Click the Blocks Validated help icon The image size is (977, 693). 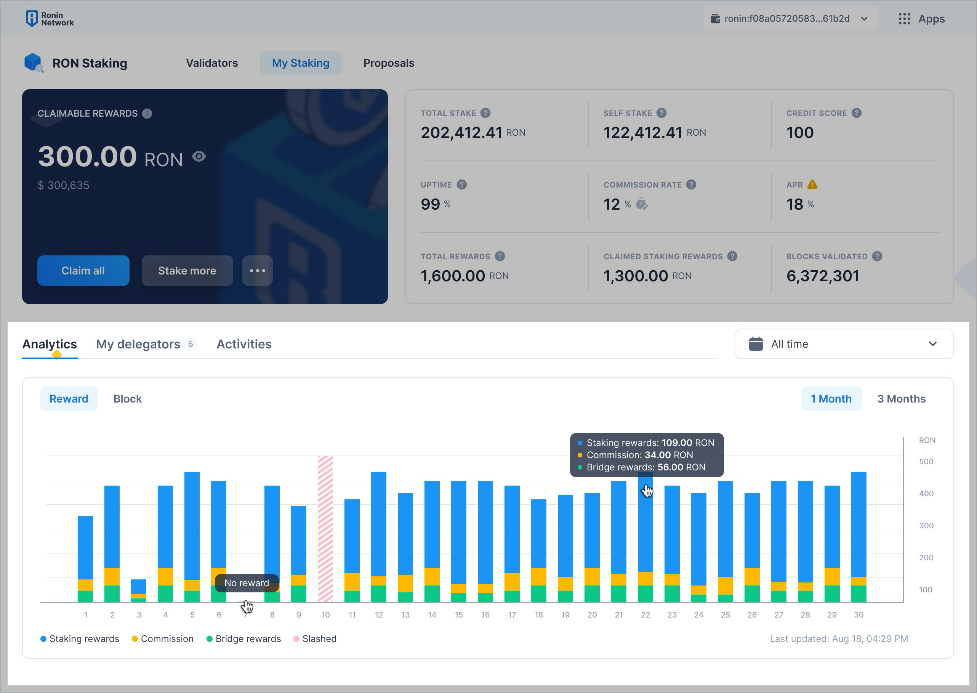[x=877, y=257]
